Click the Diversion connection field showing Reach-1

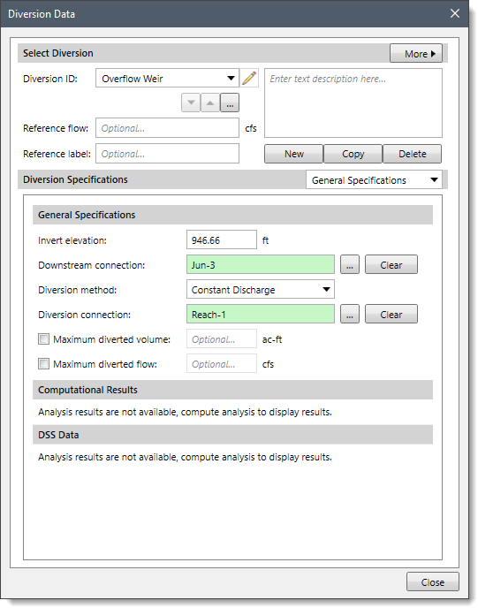click(261, 314)
